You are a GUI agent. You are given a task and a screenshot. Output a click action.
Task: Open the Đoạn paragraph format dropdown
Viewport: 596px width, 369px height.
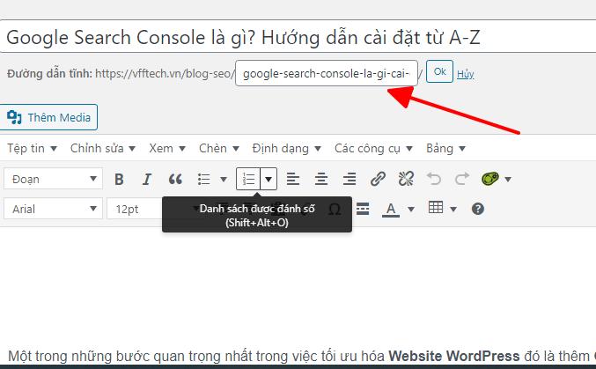(x=53, y=179)
